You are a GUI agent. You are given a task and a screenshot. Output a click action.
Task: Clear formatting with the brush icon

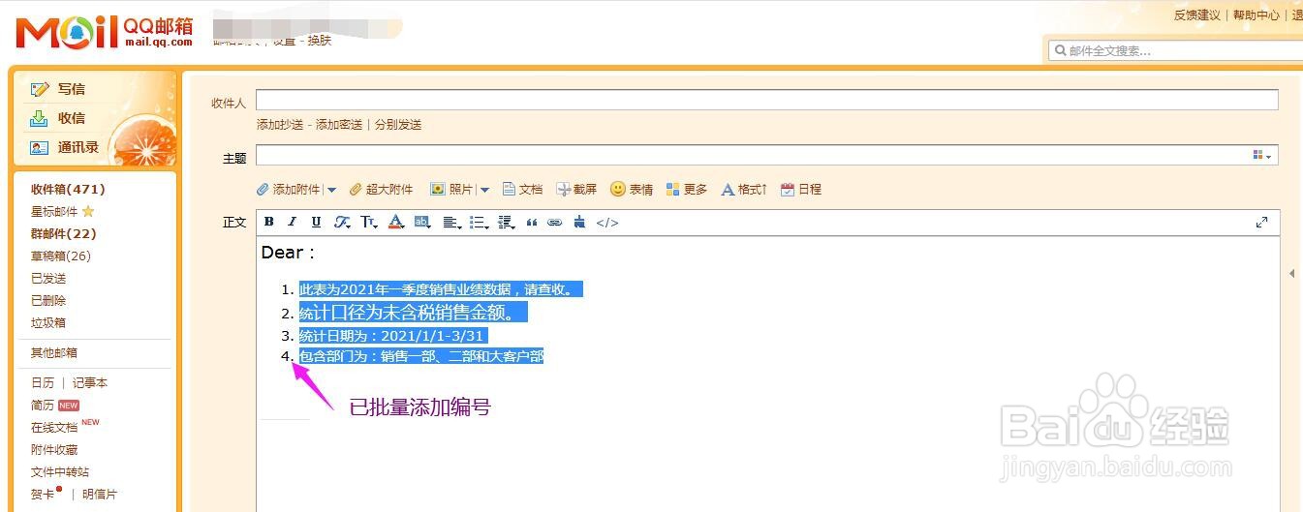click(579, 222)
